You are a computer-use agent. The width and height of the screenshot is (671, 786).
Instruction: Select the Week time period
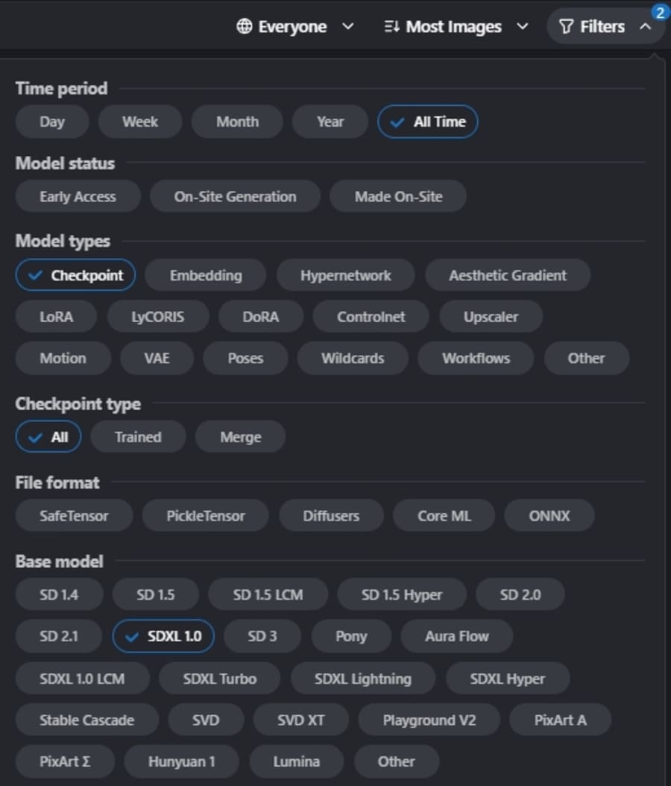pos(140,122)
